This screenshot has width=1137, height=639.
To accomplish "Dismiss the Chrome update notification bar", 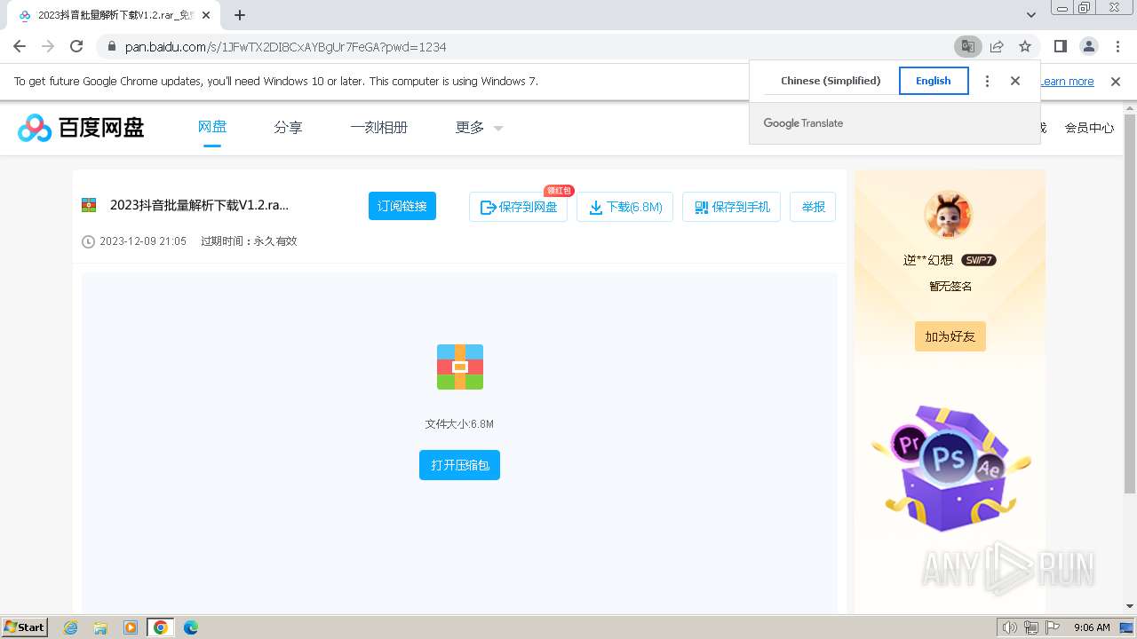I will point(1116,82).
